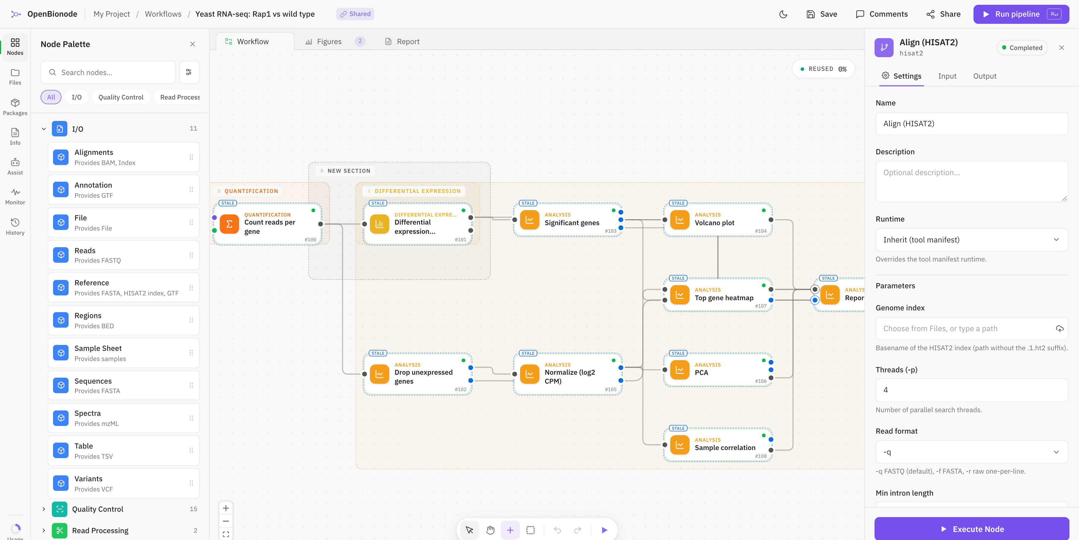Viewport: 1079px width, 540px height.
Task: Click the play icon in canvas toolbar
Action: [604, 530]
